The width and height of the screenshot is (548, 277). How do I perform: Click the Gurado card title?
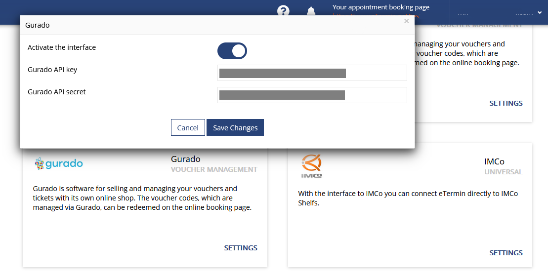pos(186,159)
